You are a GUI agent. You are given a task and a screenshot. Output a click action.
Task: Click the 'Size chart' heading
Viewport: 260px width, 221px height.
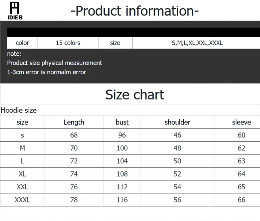(135, 95)
